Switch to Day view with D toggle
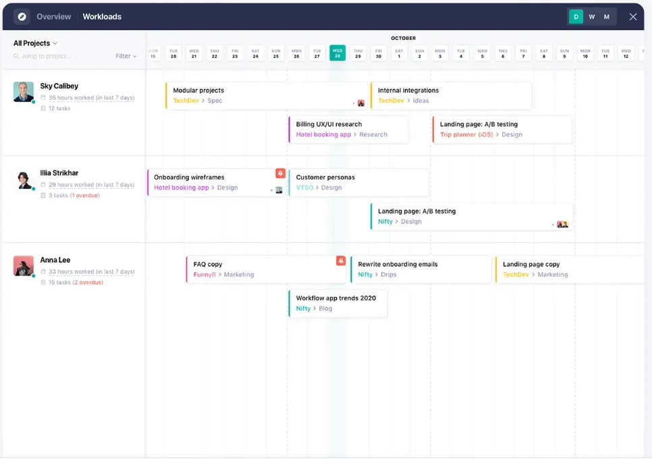The height and width of the screenshot is (465, 652). coord(576,17)
